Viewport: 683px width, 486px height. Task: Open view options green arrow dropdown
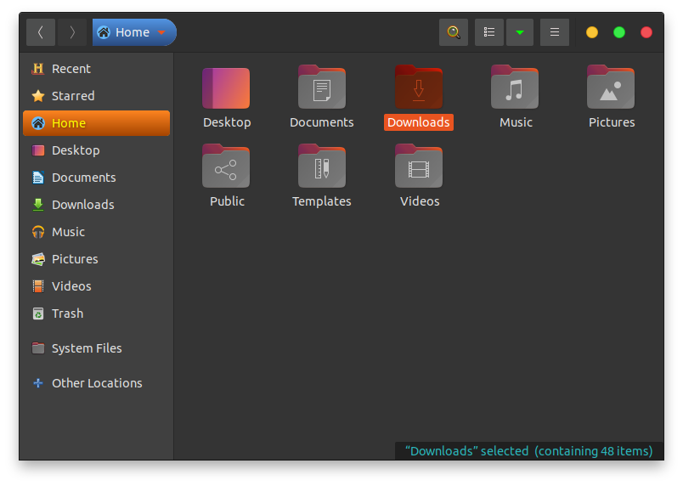click(520, 32)
